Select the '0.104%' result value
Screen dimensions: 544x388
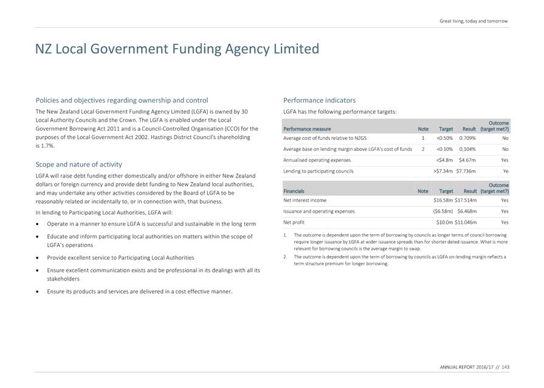pyautogui.click(x=467, y=149)
